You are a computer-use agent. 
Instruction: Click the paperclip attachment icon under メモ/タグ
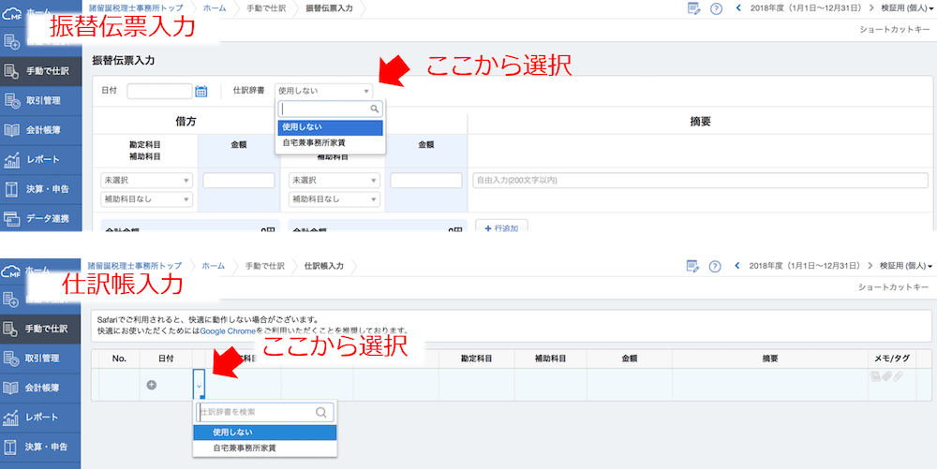[x=898, y=376]
